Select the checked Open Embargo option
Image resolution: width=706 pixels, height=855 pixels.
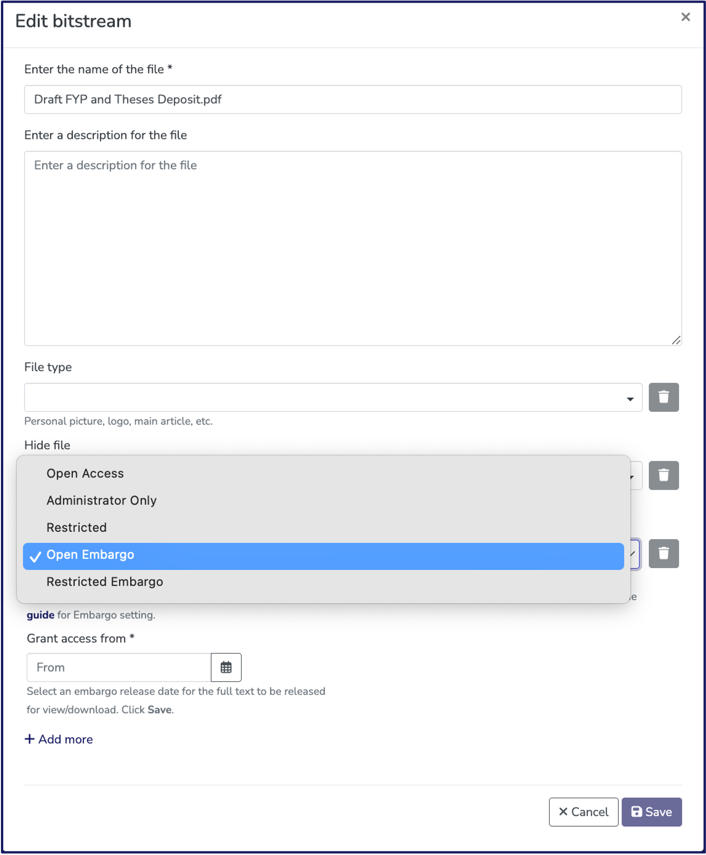[x=90, y=555]
